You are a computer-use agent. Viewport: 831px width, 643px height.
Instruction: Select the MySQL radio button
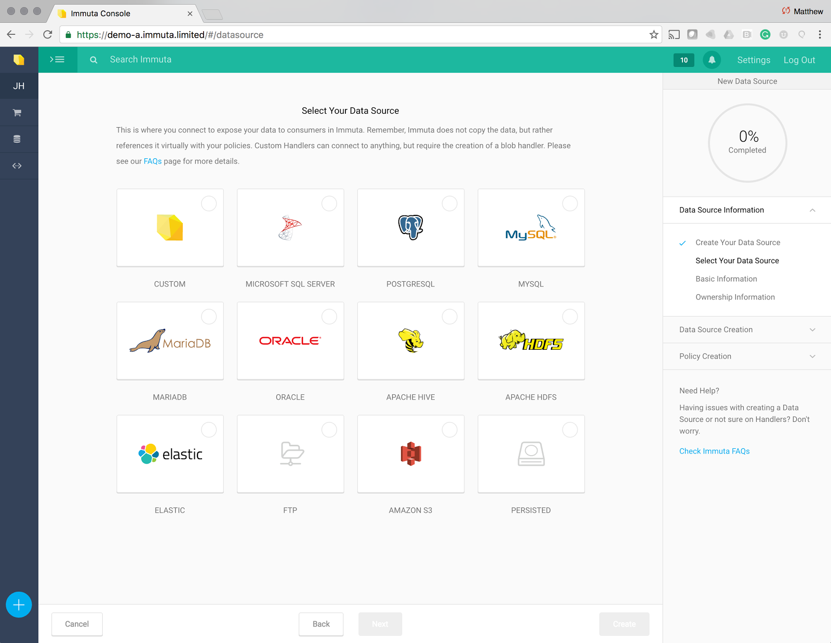570,203
